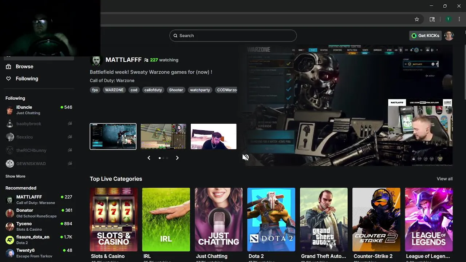Click iDuncle avatar in Following list
This screenshot has height=262, width=466.
(x=10, y=110)
